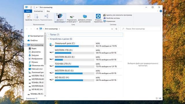Open Быстрый доступ in navigation pane

[x=35, y=36]
